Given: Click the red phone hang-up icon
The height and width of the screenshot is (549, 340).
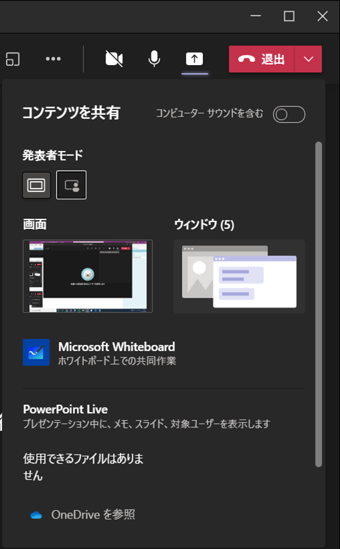Looking at the screenshot, I should 246,59.
